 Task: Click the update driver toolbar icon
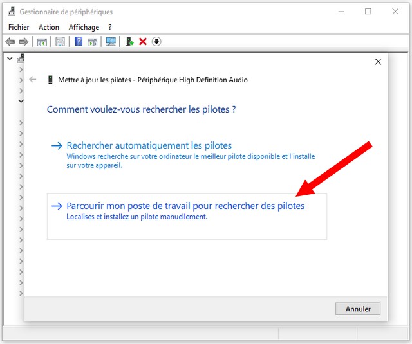(130, 42)
